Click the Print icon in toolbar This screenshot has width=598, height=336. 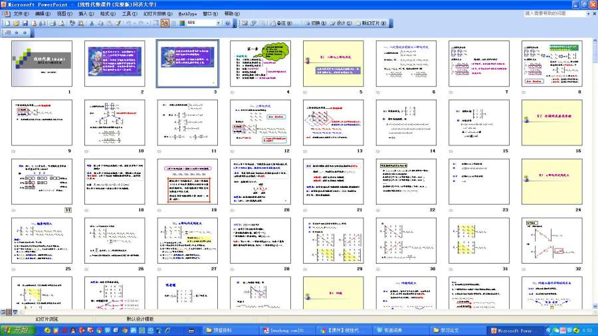tap(52, 23)
